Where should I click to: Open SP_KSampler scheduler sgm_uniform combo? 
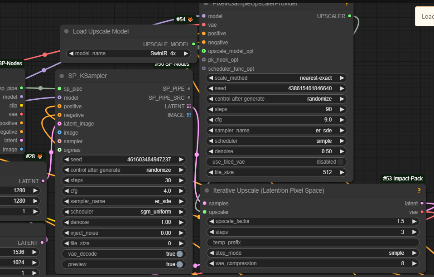[x=124, y=212]
